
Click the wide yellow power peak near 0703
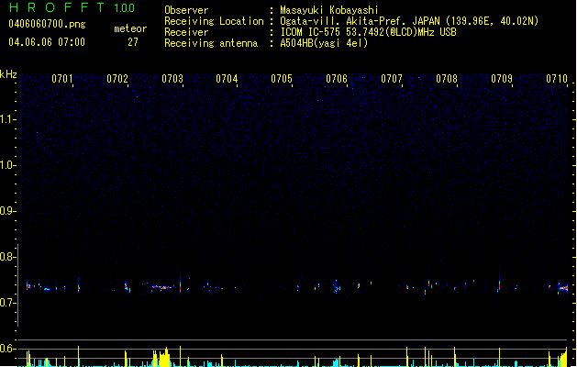(x=162, y=357)
